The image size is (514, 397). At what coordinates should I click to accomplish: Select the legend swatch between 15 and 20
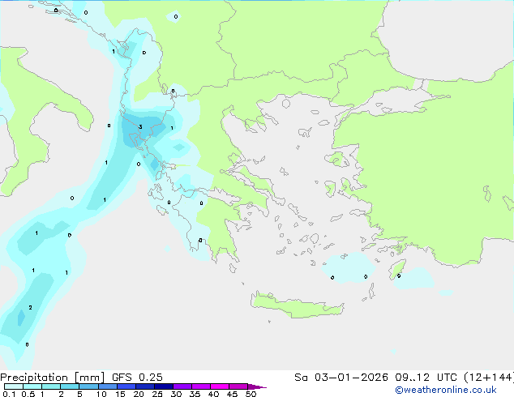click(126, 386)
